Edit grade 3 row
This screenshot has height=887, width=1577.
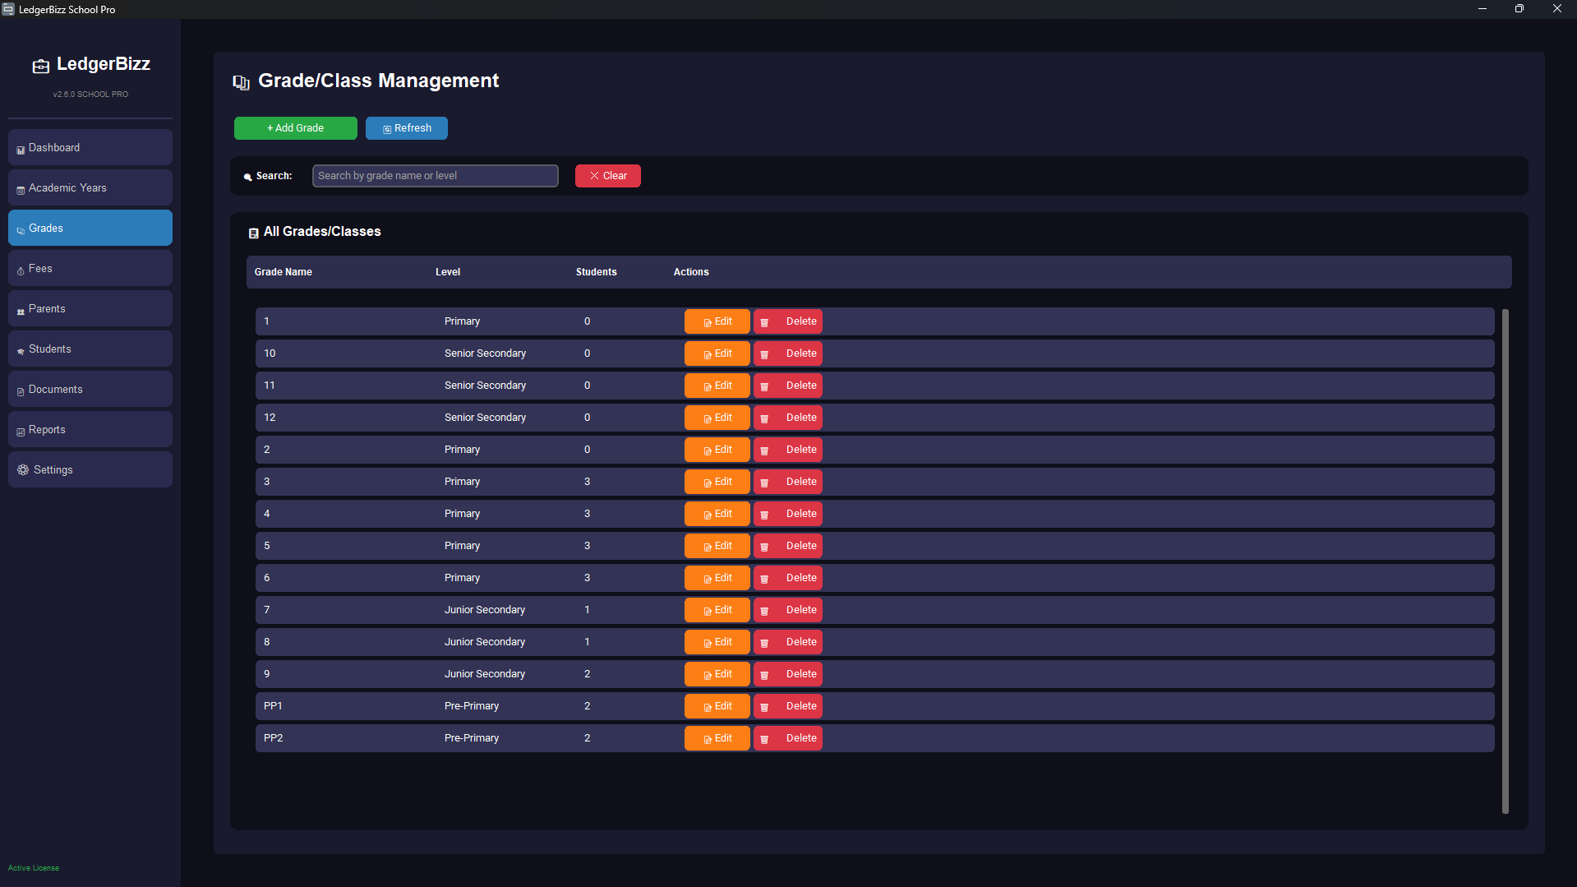717,482
